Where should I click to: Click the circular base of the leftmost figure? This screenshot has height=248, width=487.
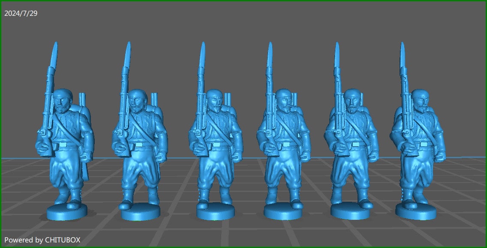point(66,212)
